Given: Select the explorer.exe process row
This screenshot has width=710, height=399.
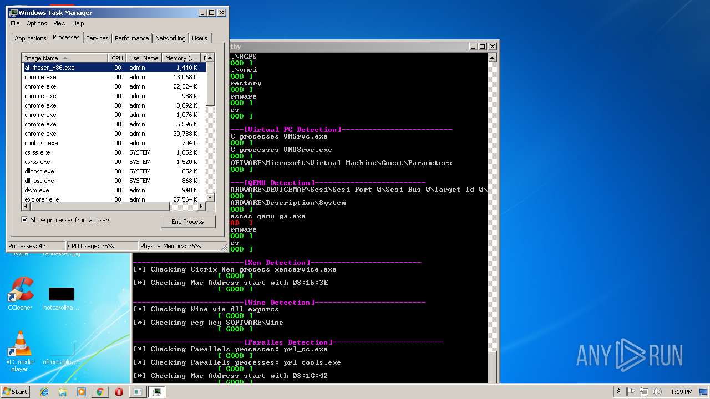Looking at the screenshot, I should [114, 199].
